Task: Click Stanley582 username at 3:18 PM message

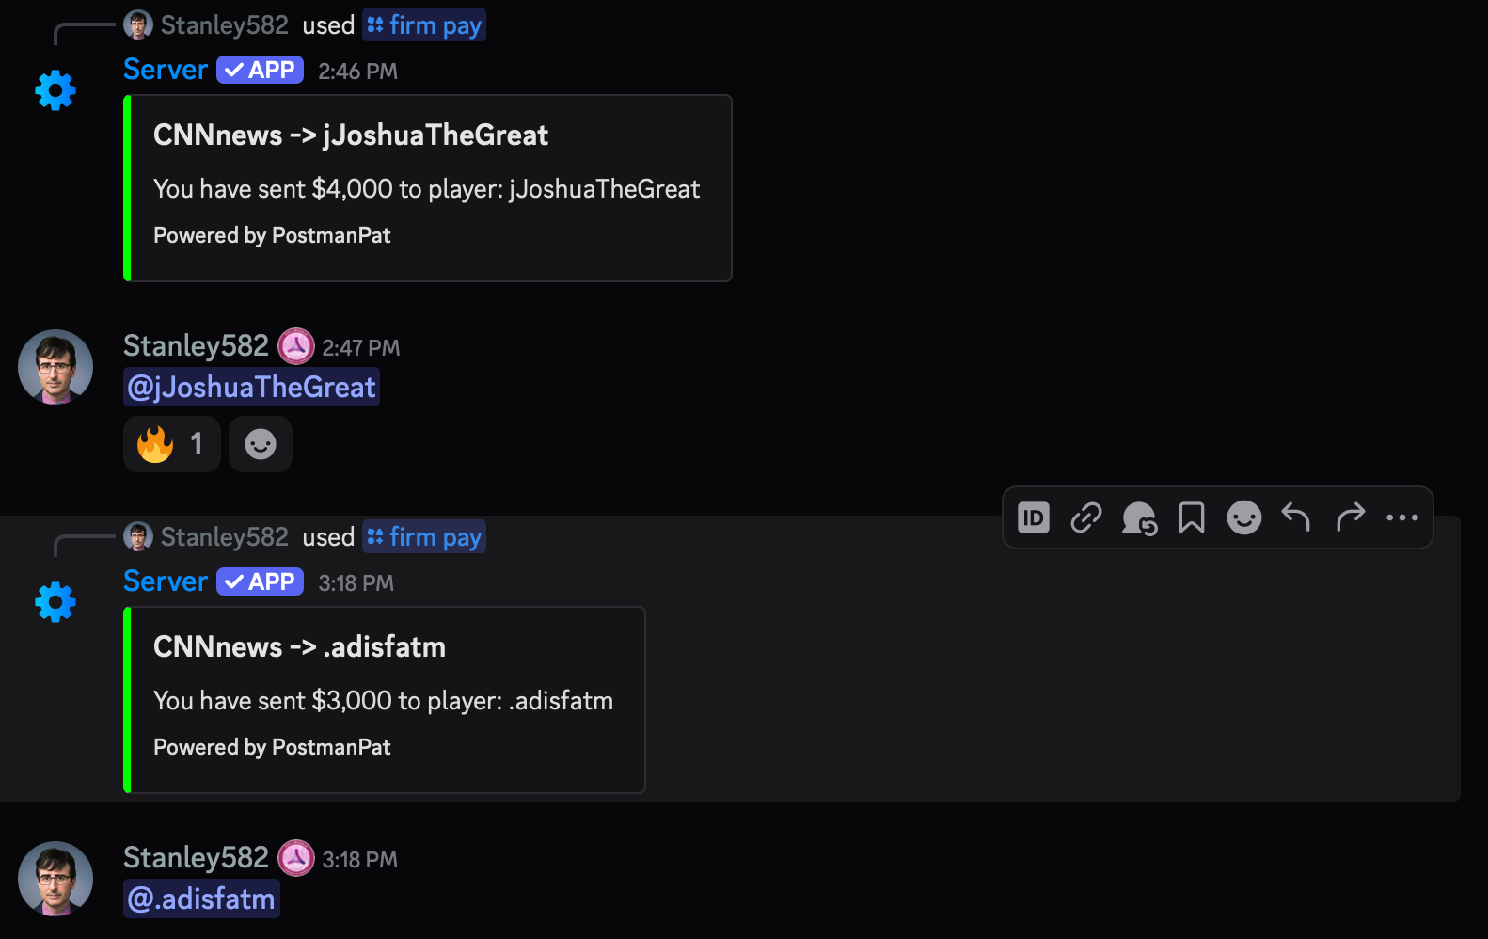Action: coord(196,857)
